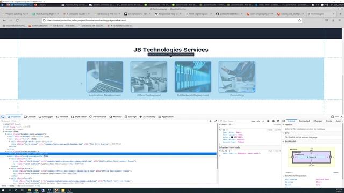Open the Downloads toolbar icon

333,20
